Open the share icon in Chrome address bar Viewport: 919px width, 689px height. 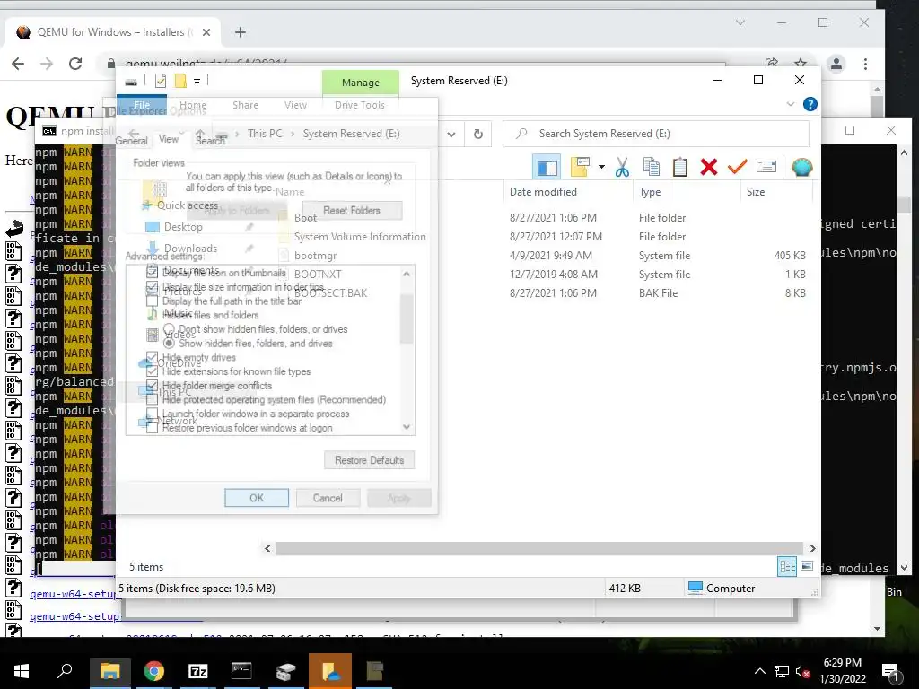click(x=771, y=63)
